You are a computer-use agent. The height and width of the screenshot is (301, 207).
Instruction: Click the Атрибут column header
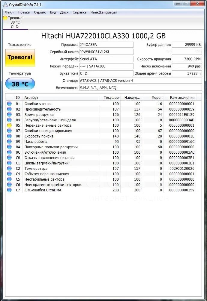[61, 98]
